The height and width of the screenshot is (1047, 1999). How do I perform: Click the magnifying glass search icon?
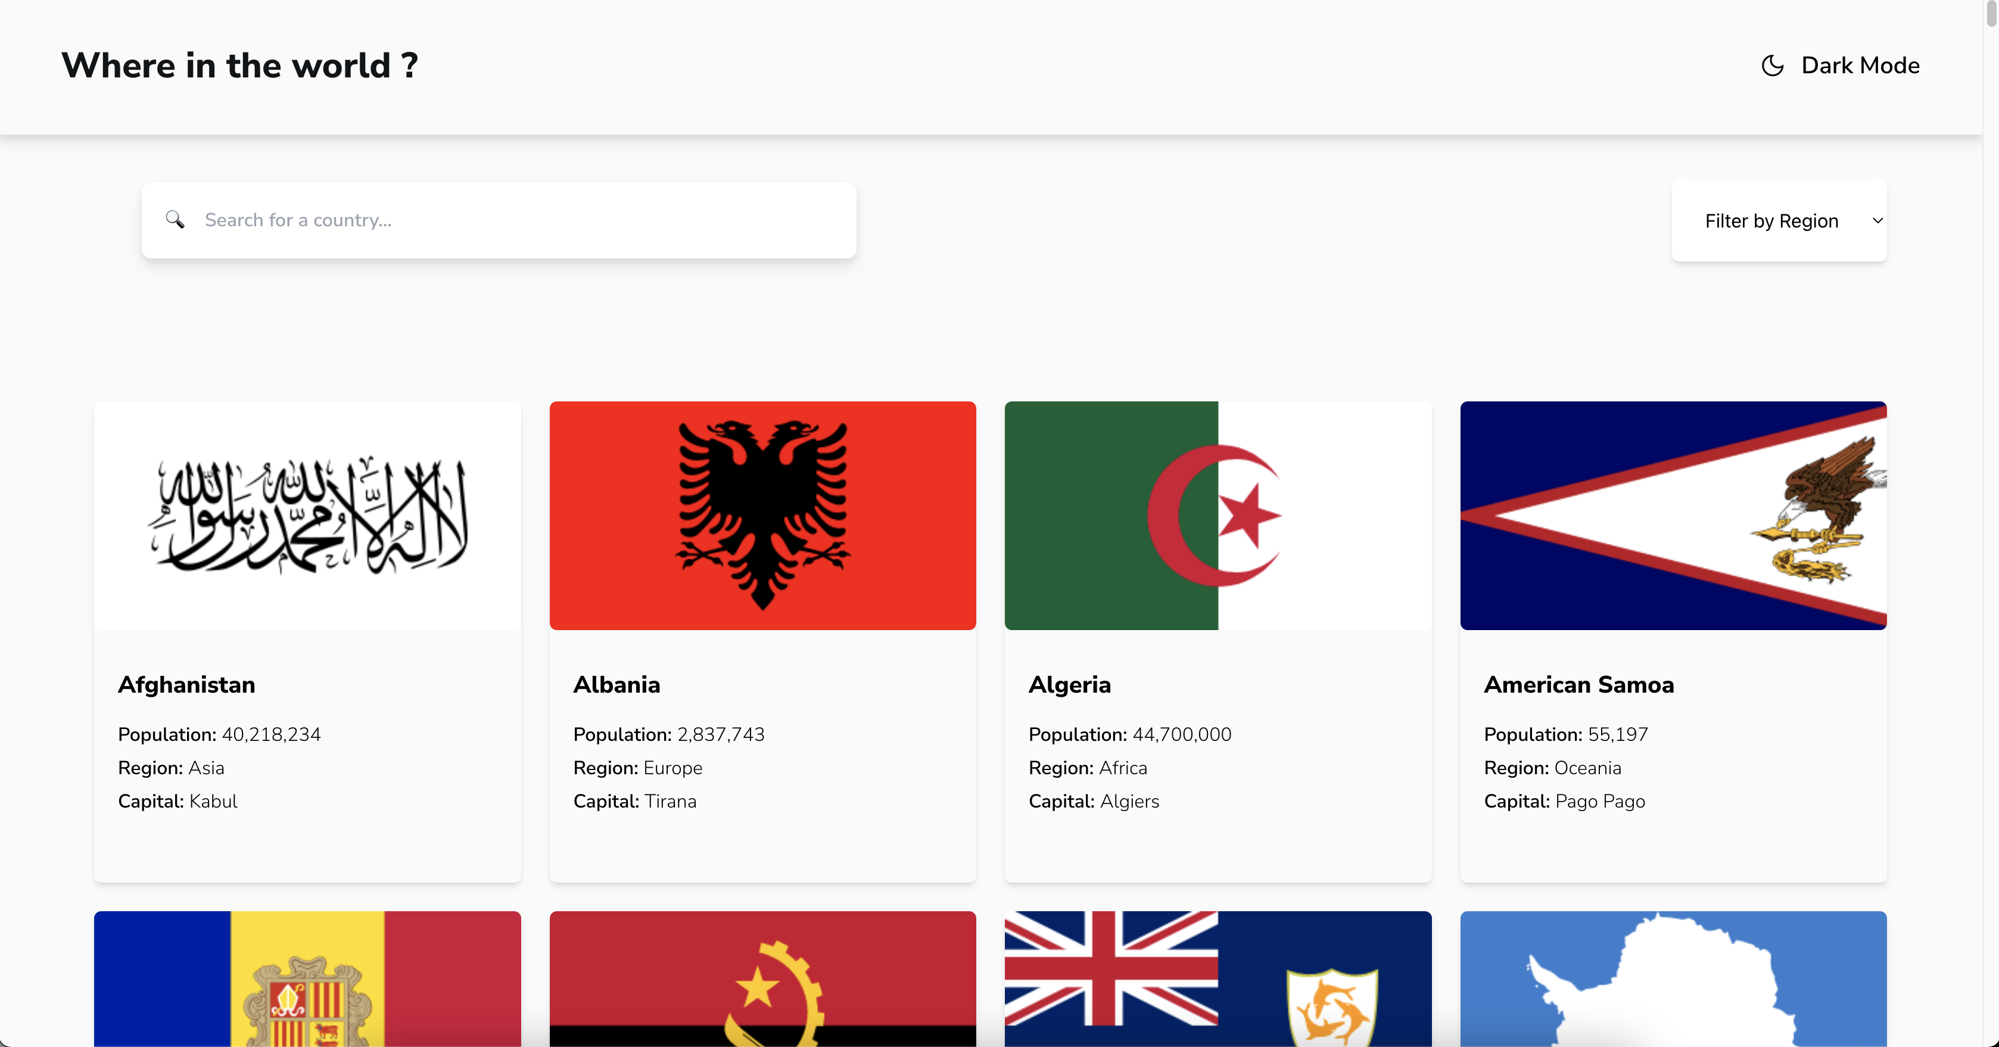(175, 220)
